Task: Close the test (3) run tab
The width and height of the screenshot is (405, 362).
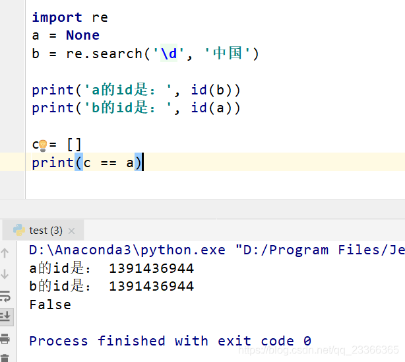Action: 71,231
